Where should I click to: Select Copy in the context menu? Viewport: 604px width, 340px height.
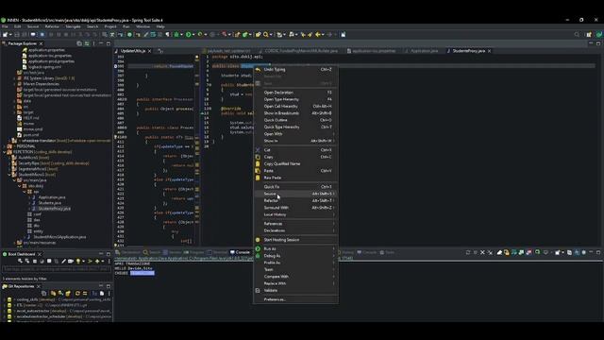pyautogui.click(x=295, y=157)
